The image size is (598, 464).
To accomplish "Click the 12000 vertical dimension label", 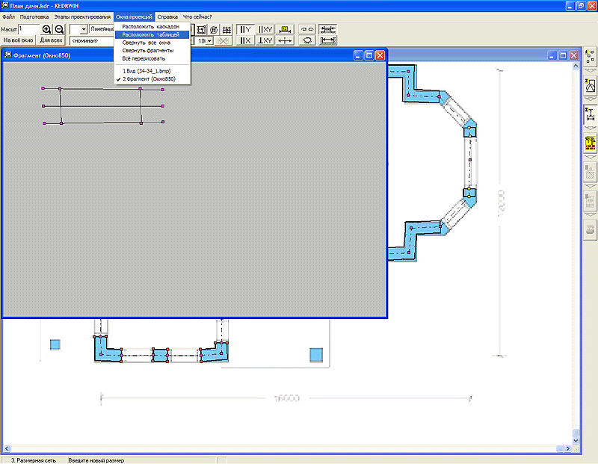I will tap(501, 203).
